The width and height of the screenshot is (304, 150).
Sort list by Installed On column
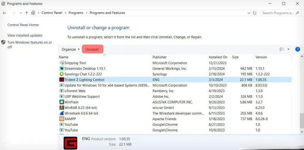(218, 57)
